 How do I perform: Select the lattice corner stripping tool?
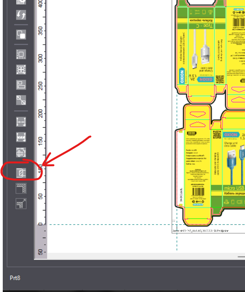tap(21, 188)
